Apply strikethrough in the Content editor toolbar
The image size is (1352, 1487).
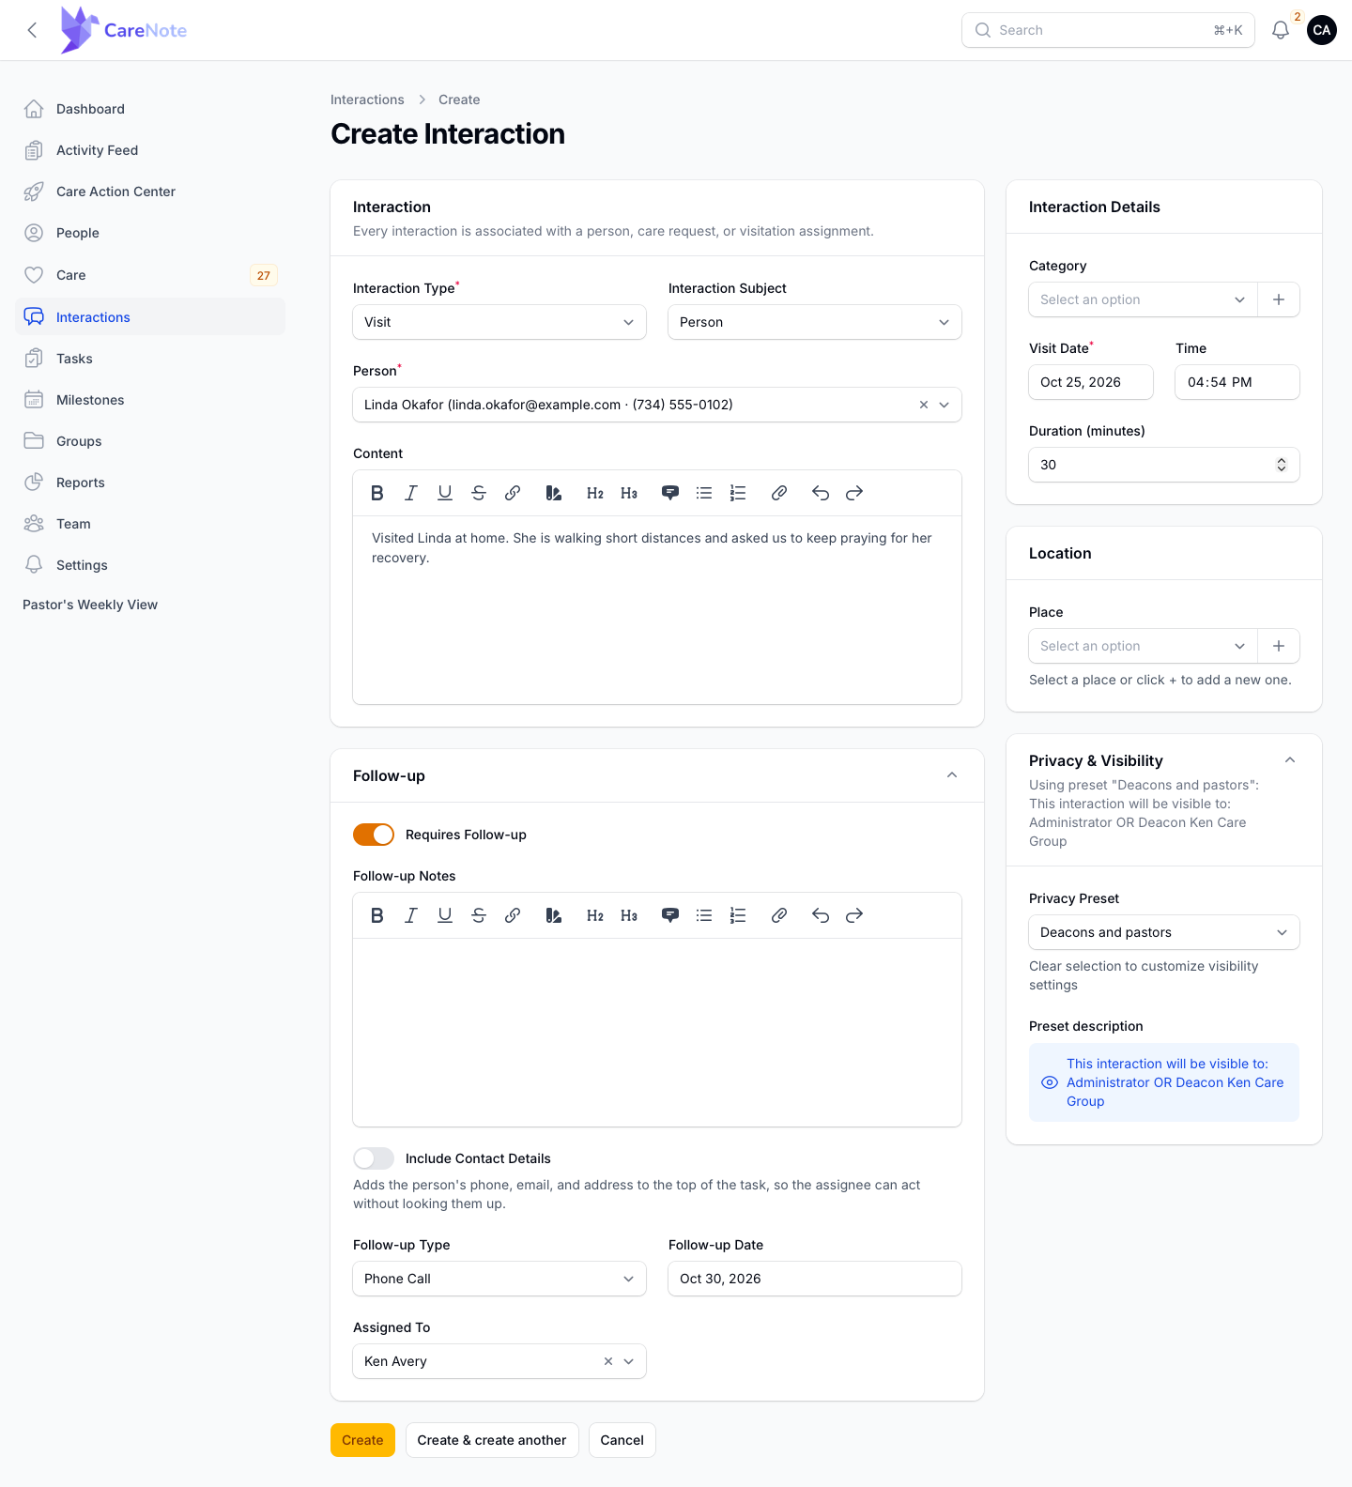(x=479, y=493)
